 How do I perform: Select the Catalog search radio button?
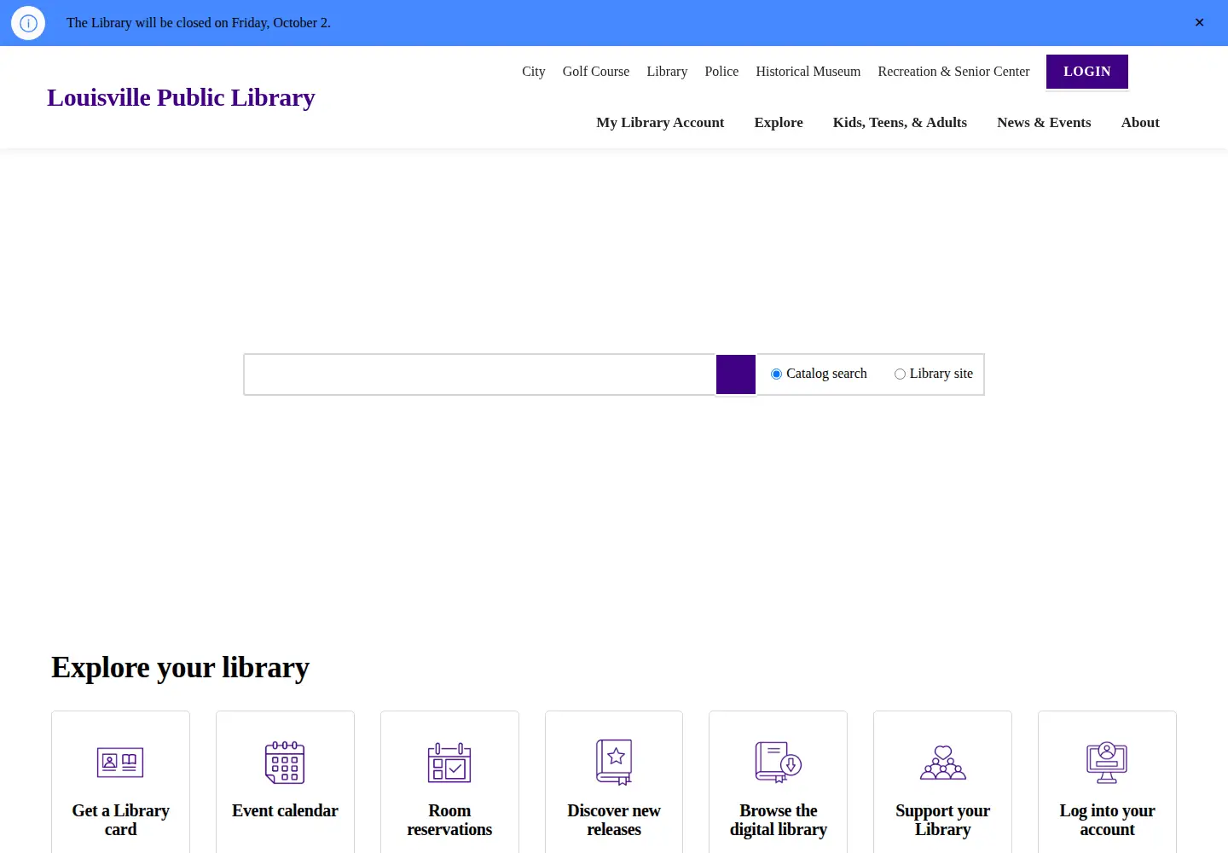[776, 374]
